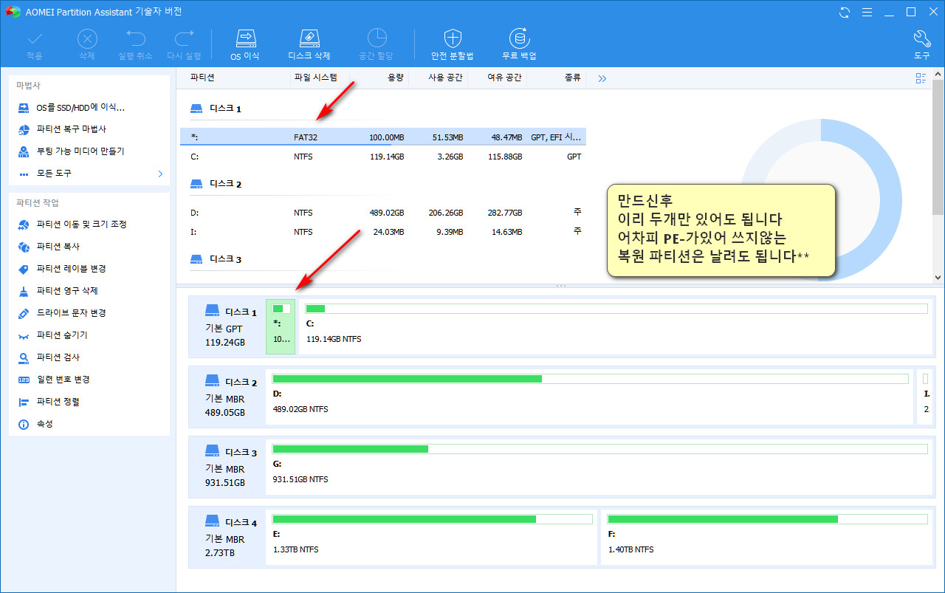Select the small I: partition block
The image size is (945, 593).
pos(925,397)
